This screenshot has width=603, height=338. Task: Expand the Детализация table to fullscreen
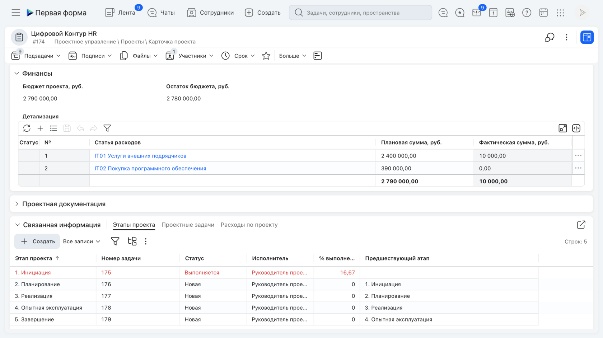tap(563, 128)
